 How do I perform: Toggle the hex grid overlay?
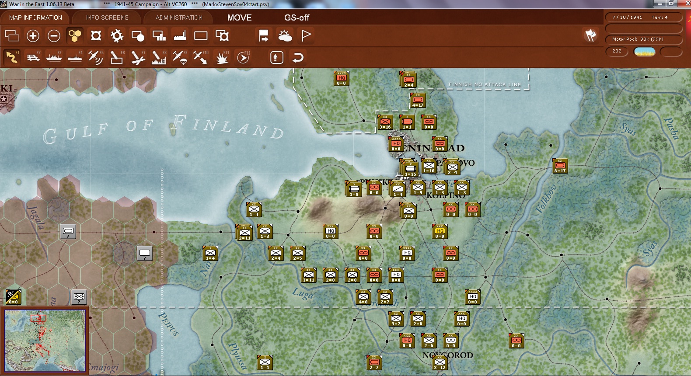pyautogui.click(x=75, y=36)
